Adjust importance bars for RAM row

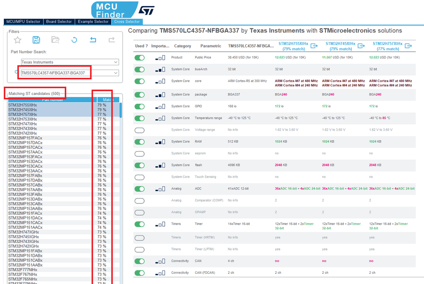(160, 142)
